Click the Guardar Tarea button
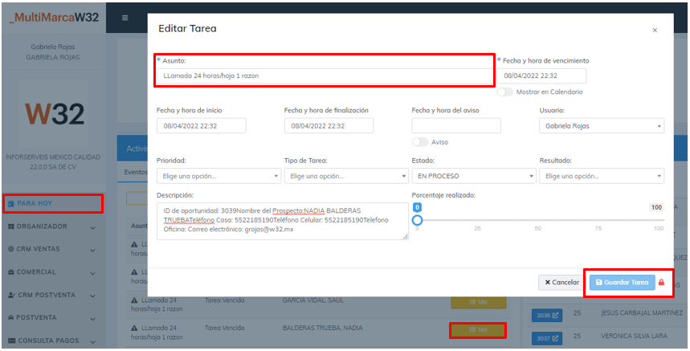Image resolution: width=690 pixels, height=351 pixels. pos(623,283)
